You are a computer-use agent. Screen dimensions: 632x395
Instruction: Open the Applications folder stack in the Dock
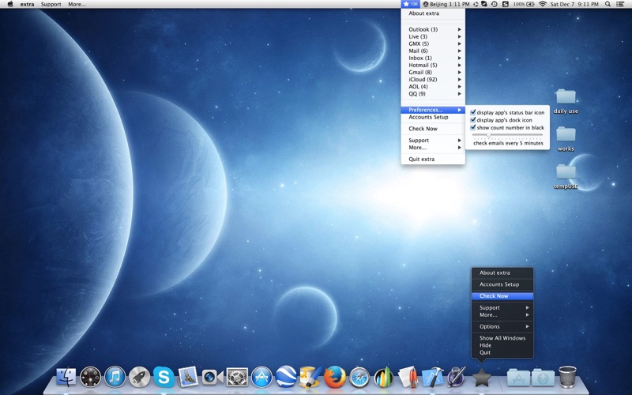[x=518, y=378]
